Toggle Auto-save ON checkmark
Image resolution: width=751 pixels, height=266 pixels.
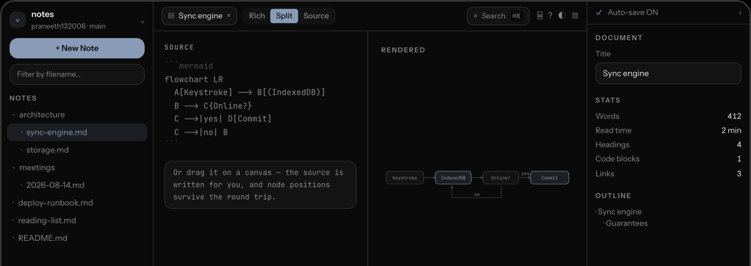(599, 13)
